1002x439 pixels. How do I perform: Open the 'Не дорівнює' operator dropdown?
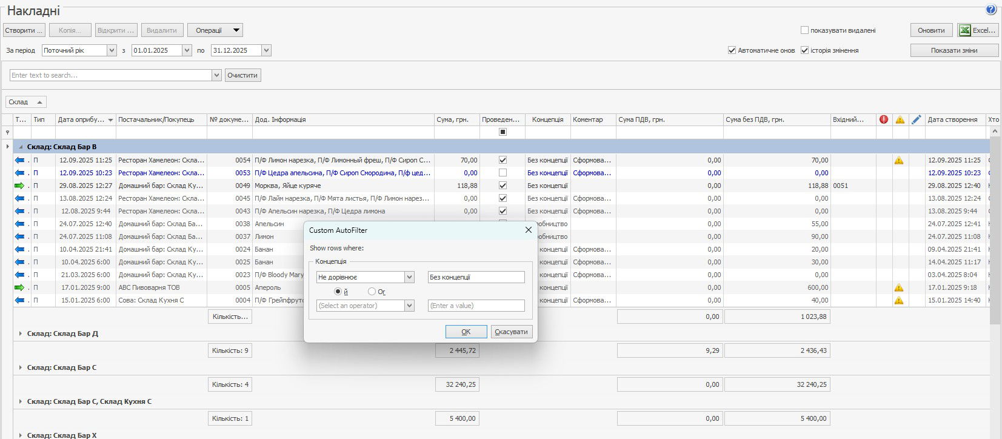point(409,277)
